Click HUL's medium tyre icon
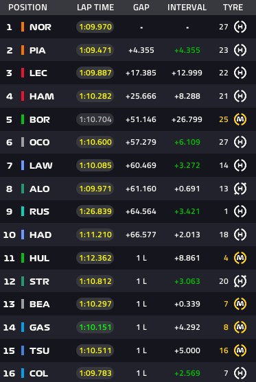Image resolution: width=256 pixels, height=382 pixels. pos(240,258)
